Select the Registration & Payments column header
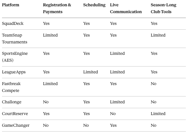The image size is (189, 135). (x=57, y=8)
